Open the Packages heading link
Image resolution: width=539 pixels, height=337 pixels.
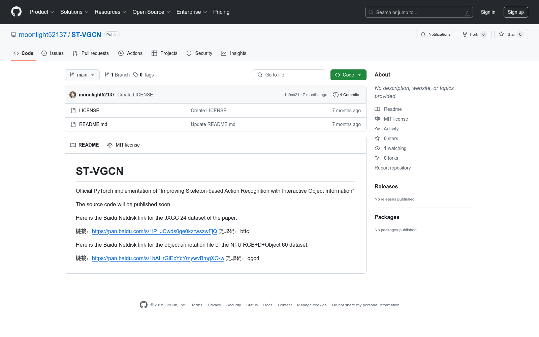pyautogui.click(x=387, y=217)
